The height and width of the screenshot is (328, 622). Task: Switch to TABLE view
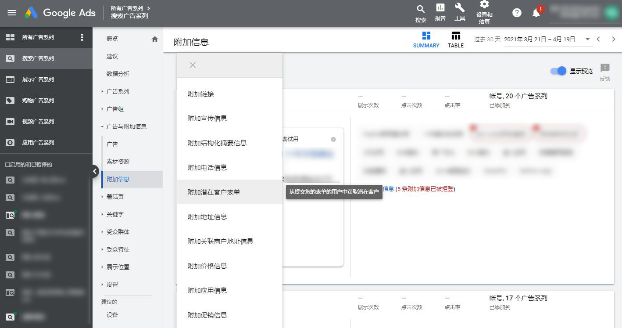click(x=456, y=40)
